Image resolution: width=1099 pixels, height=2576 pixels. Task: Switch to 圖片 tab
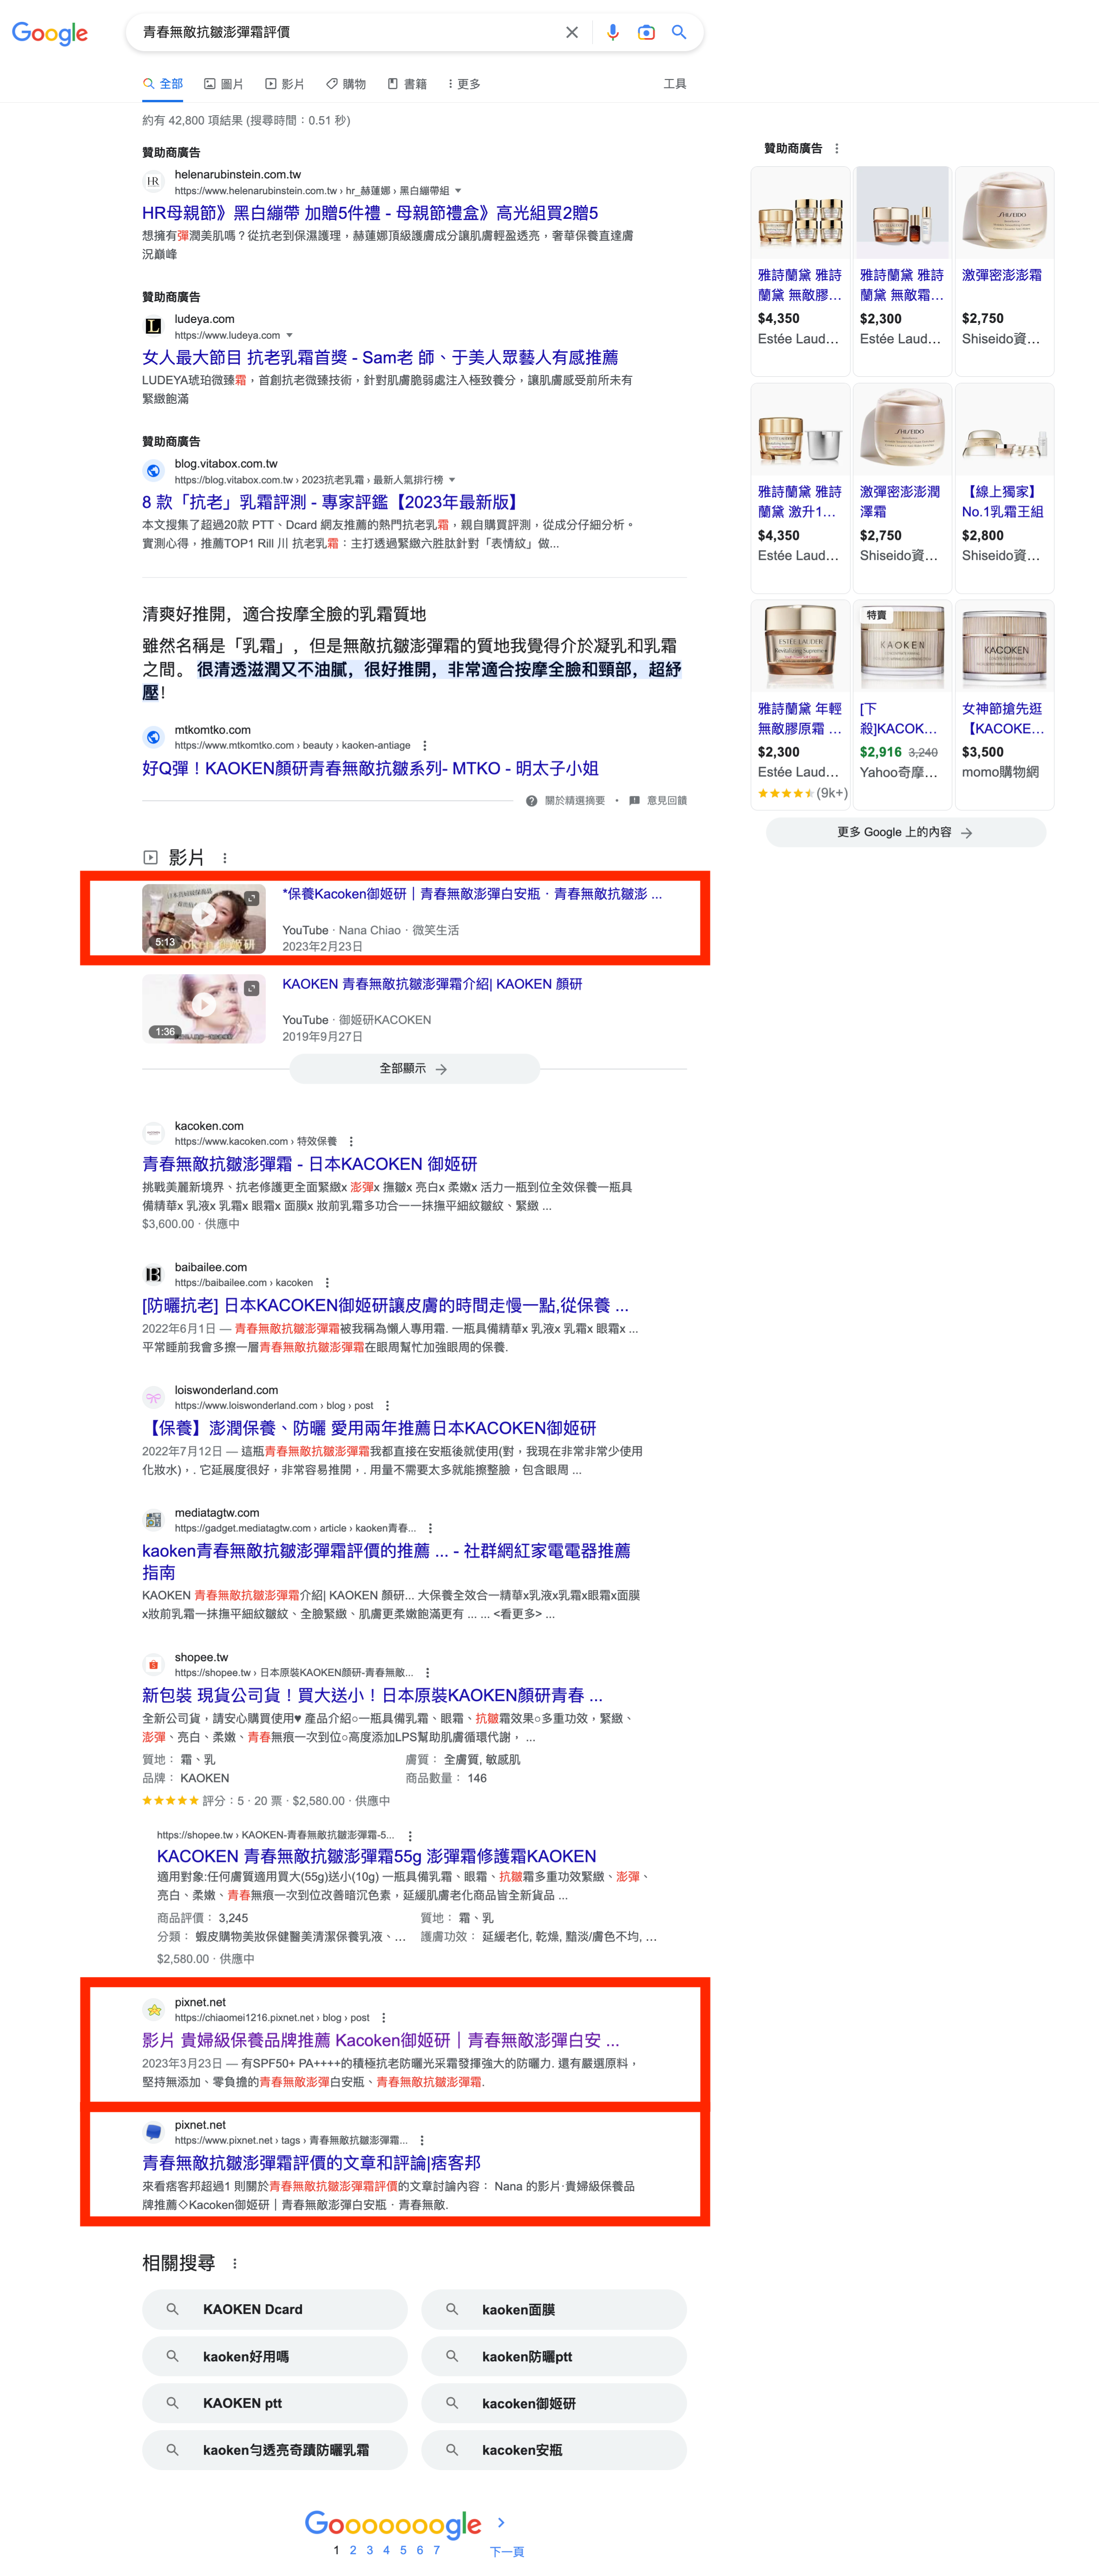tap(224, 84)
